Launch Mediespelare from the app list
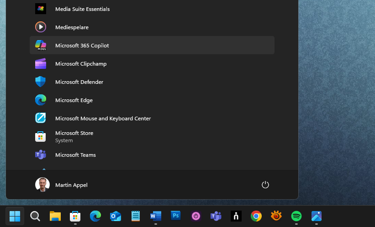Screen dimensions: 375x227 72,27
